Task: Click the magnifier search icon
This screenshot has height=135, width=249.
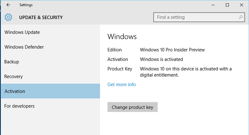Action: pyautogui.click(x=241, y=17)
